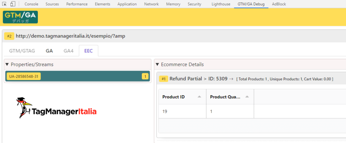Select the UA-28586548-31 property badge
This screenshot has height=143, width=346.
[x=24, y=76]
